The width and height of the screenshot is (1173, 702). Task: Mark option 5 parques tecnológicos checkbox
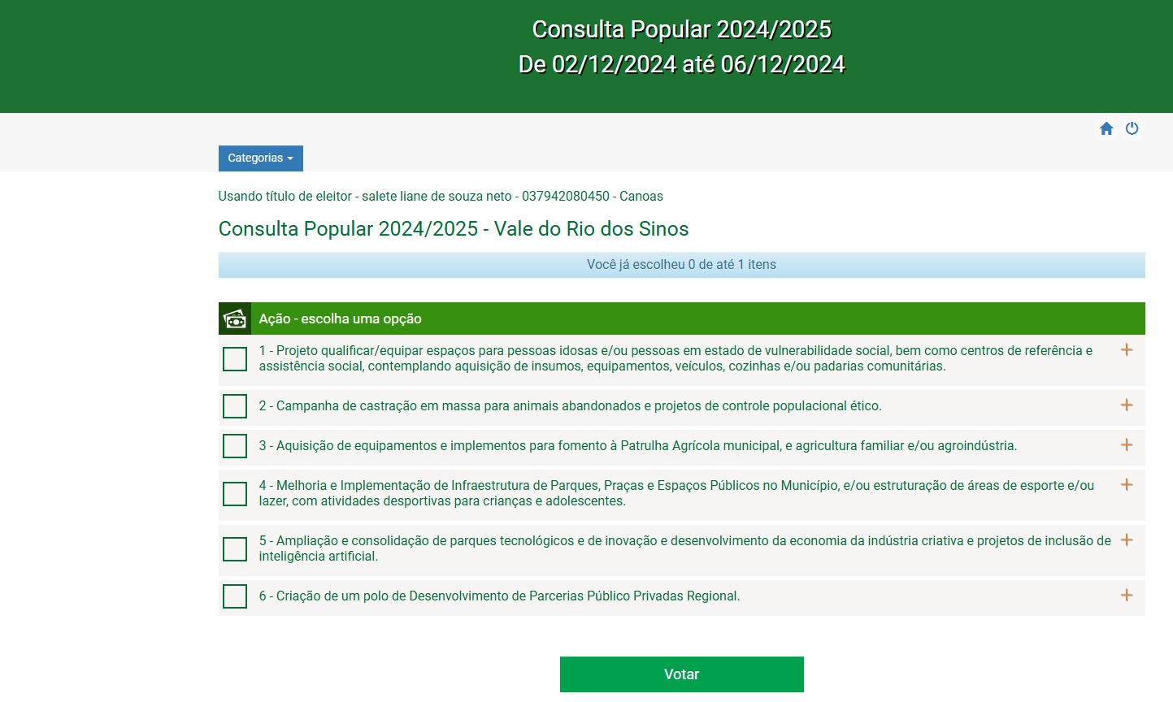click(x=235, y=549)
